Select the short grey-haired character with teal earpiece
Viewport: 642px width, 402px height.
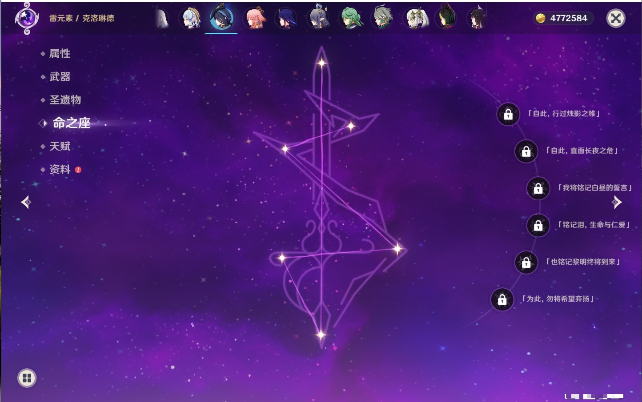(x=382, y=18)
